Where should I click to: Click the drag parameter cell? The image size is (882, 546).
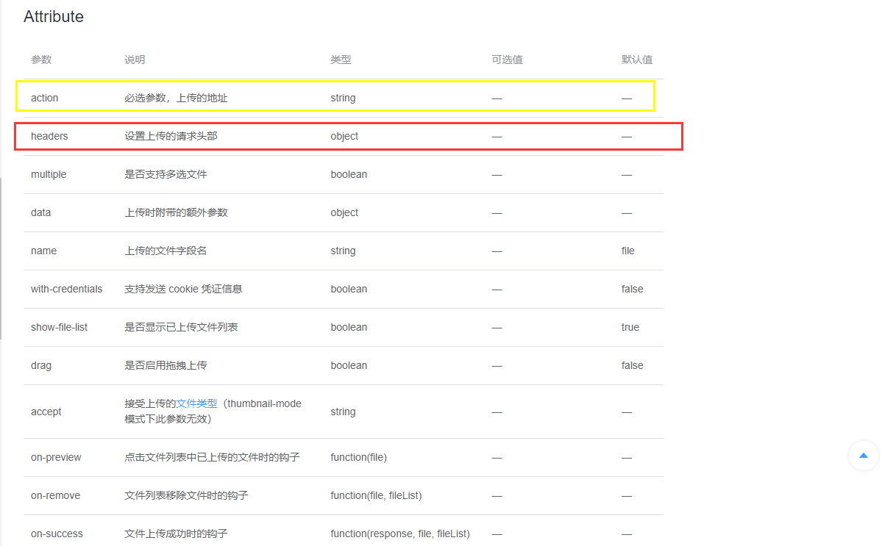tap(40, 365)
